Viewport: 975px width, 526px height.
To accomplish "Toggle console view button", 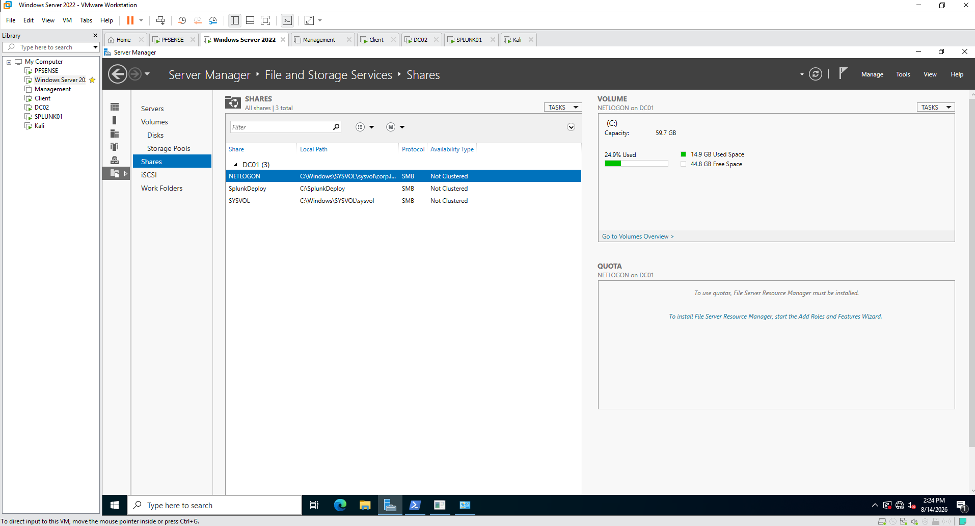I will coord(287,20).
